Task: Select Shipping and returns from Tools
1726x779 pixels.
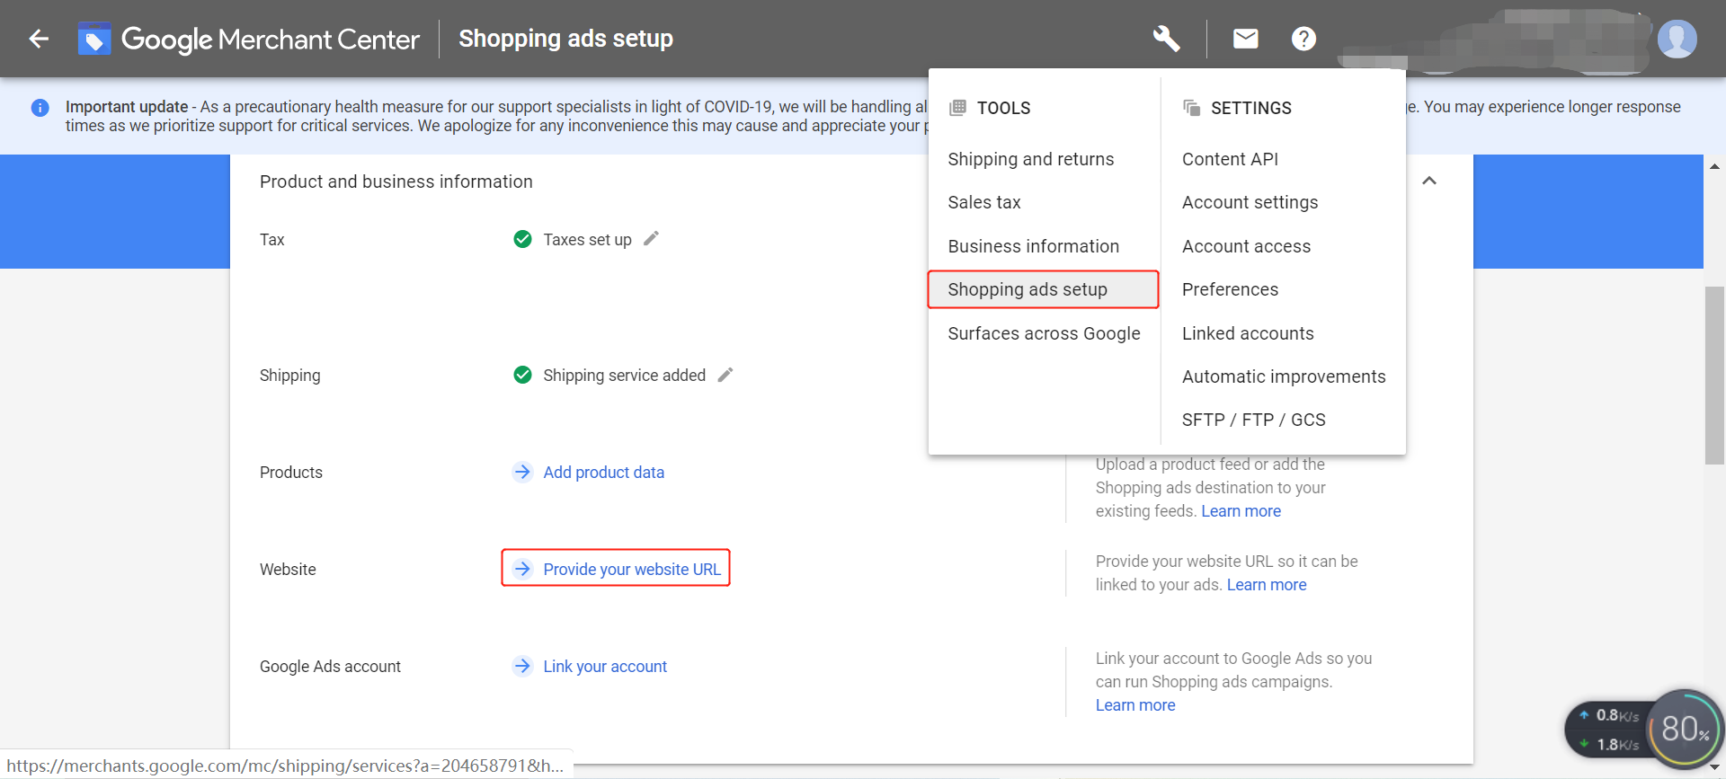Action: tap(1030, 159)
